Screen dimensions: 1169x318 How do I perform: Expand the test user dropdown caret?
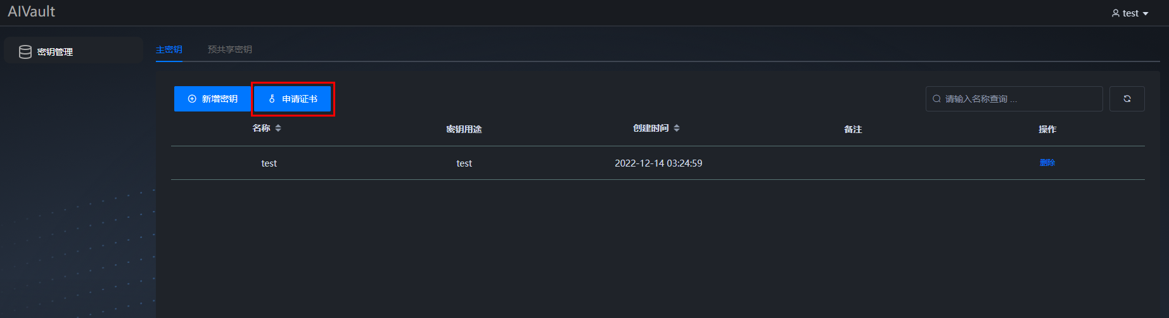pyautogui.click(x=1146, y=14)
